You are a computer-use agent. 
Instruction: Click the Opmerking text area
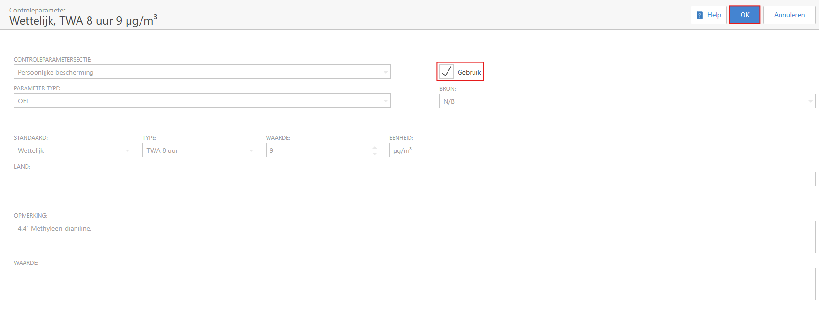pyautogui.click(x=414, y=237)
